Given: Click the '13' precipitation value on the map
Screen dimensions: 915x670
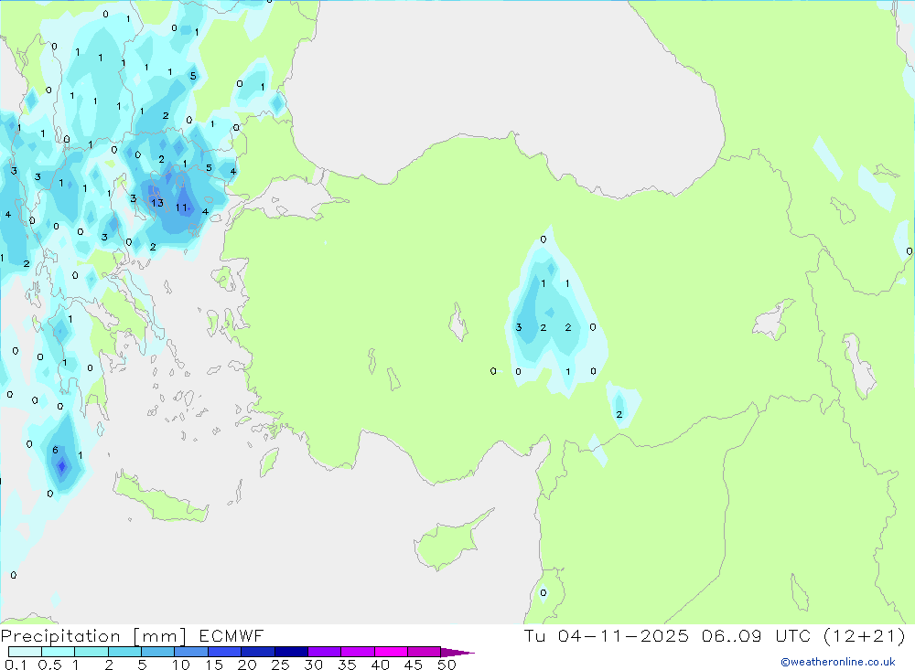Looking at the screenshot, I should [x=157, y=203].
